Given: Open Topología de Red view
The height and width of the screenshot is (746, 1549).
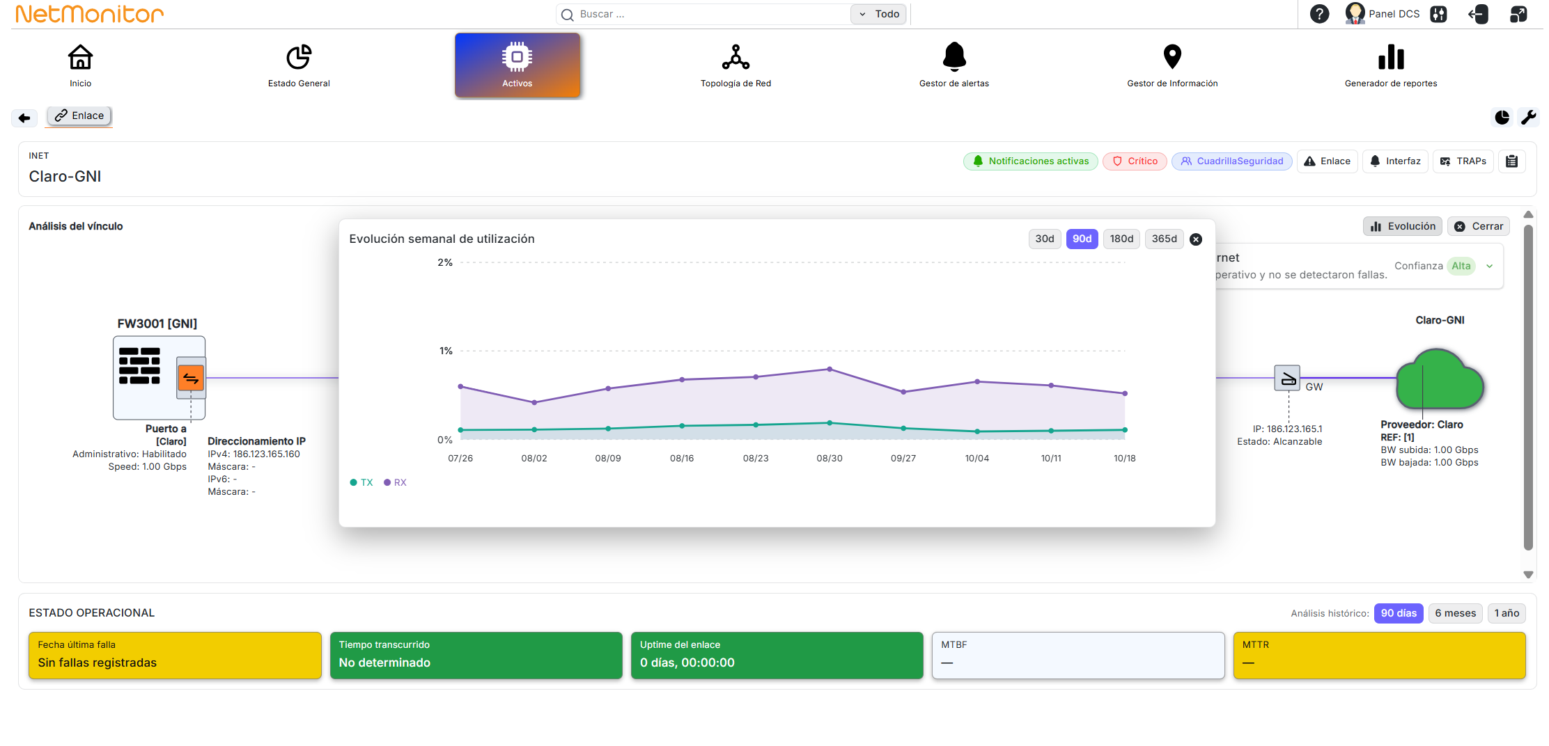Looking at the screenshot, I should pos(735,57).
